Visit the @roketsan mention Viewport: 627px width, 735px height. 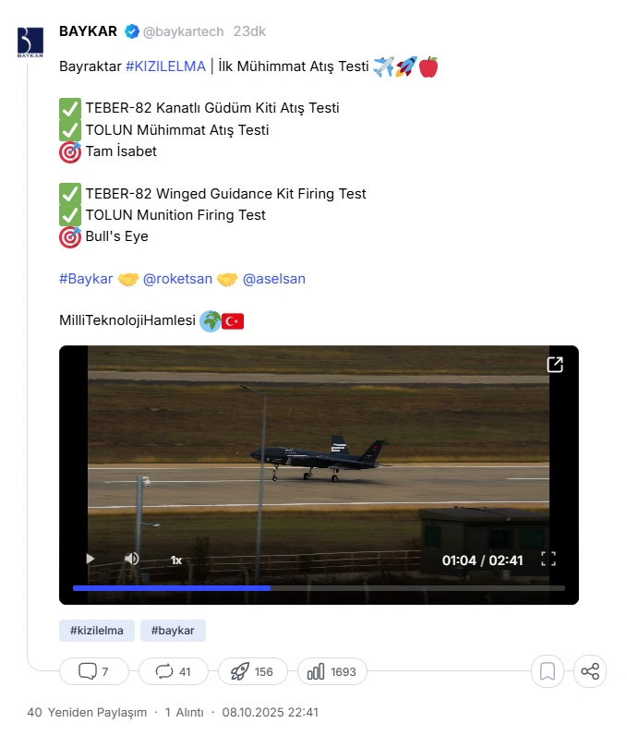177,279
